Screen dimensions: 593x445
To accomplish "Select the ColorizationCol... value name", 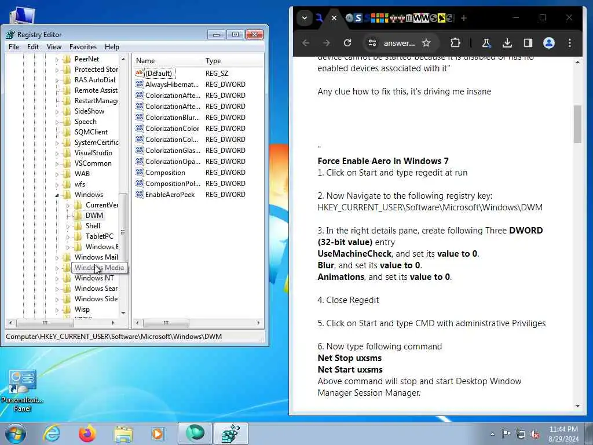I will 171,140.
